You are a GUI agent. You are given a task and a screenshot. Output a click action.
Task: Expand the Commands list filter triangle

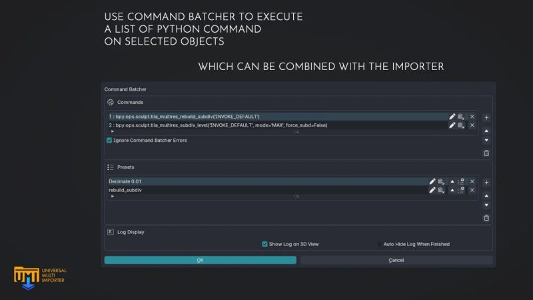pos(112,132)
